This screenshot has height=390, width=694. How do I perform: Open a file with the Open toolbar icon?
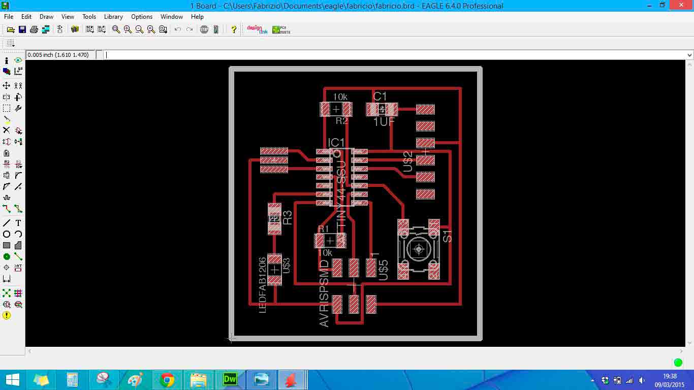[11, 29]
